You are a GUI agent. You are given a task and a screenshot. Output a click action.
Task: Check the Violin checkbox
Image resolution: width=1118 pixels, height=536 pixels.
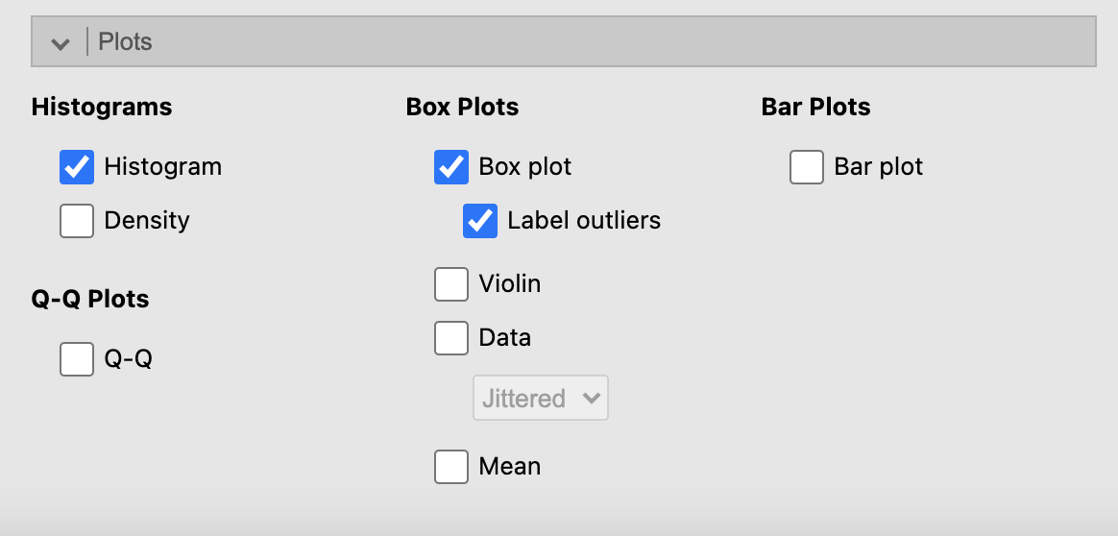pyautogui.click(x=451, y=284)
